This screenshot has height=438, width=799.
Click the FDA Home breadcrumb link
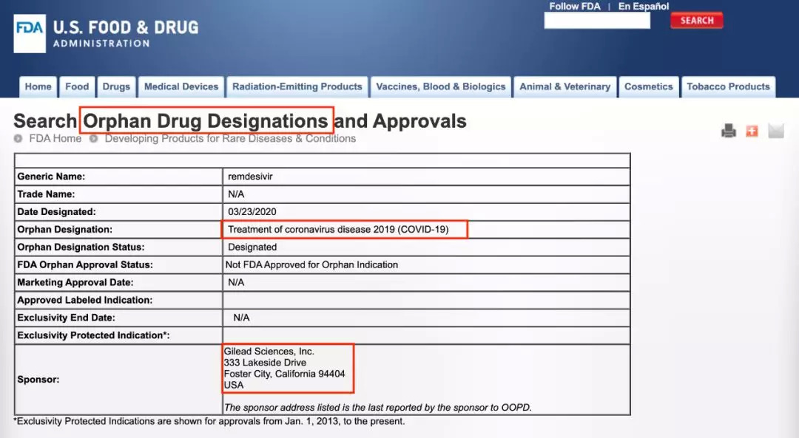coord(55,138)
